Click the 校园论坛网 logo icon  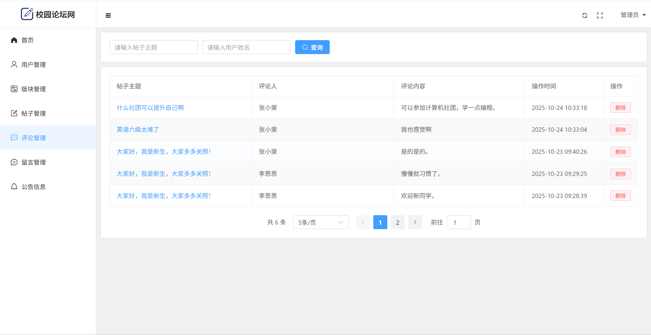coord(27,14)
